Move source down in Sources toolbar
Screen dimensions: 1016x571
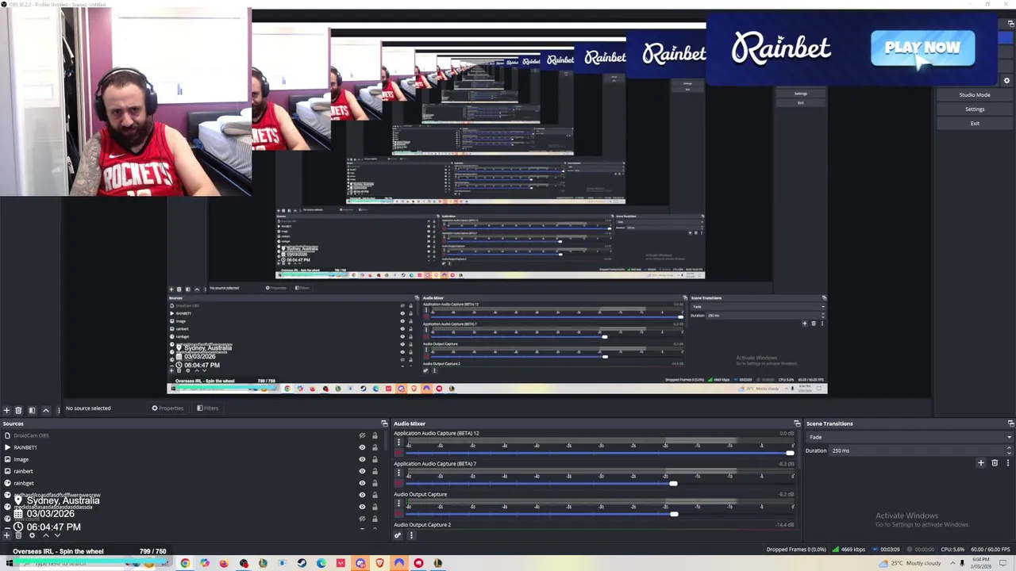[x=57, y=535]
